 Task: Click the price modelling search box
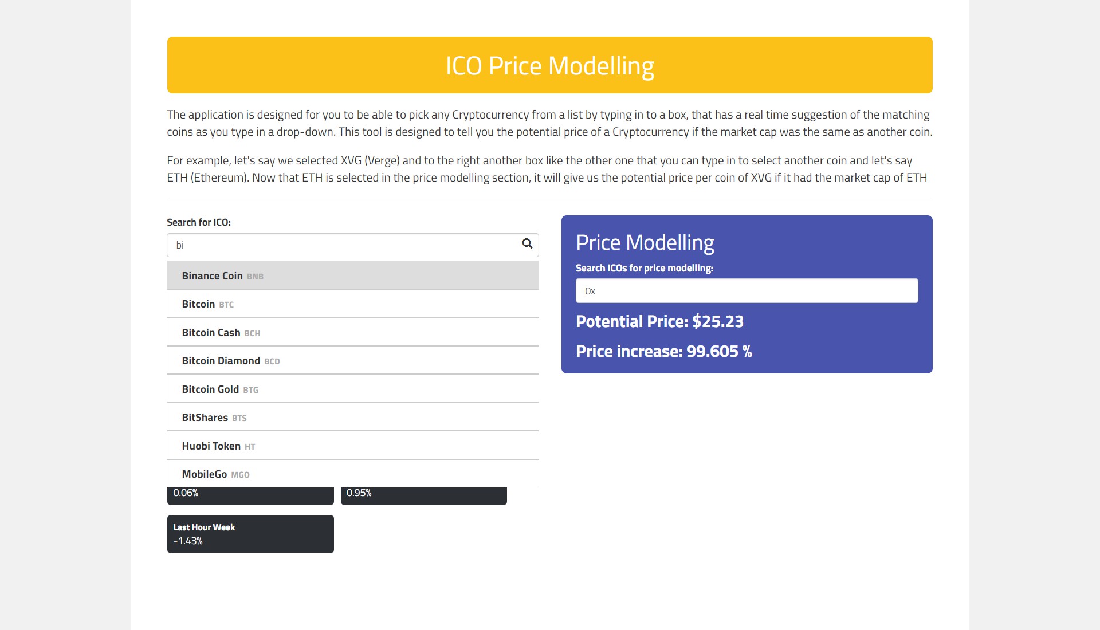[x=747, y=291]
